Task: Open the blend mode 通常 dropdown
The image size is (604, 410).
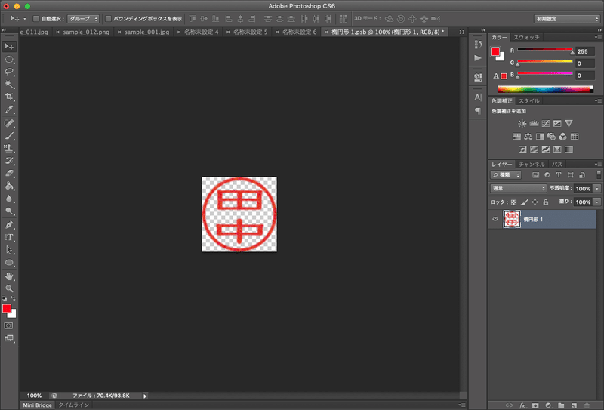Action: click(519, 189)
